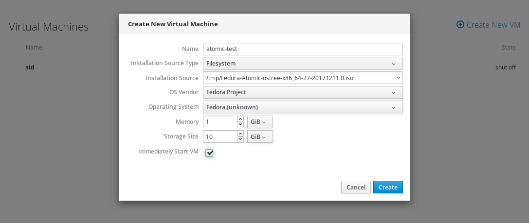This screenshot has width=529, height=223.
Task: Cancel the new virtual machine dialog
Action: tap(356, 187)
